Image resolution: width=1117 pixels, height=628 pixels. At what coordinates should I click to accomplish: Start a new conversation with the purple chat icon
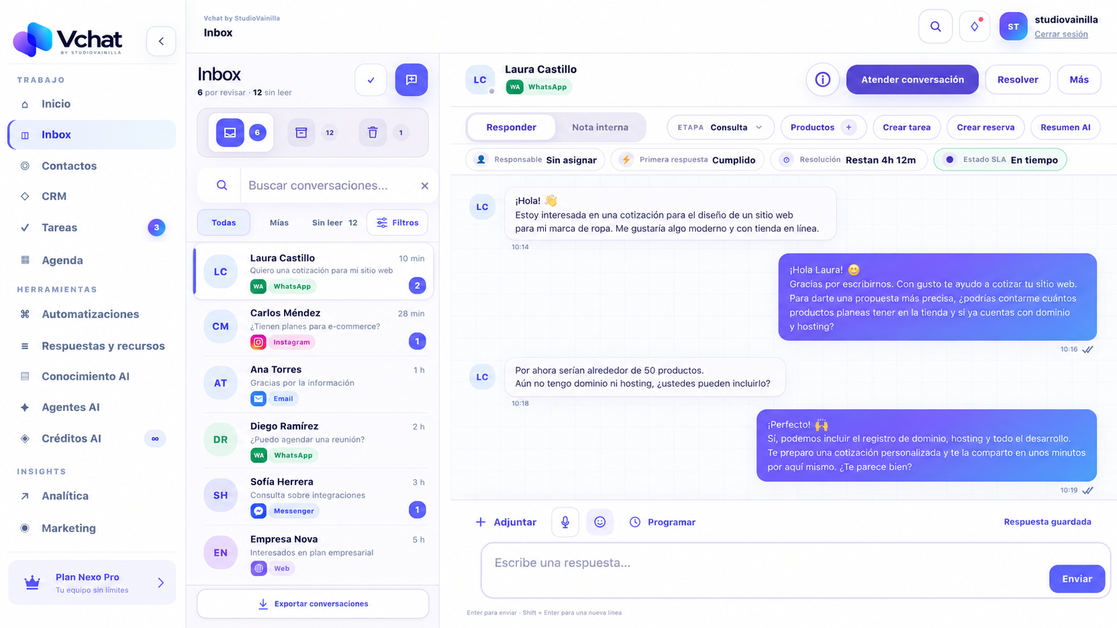(x=412, y=80)
